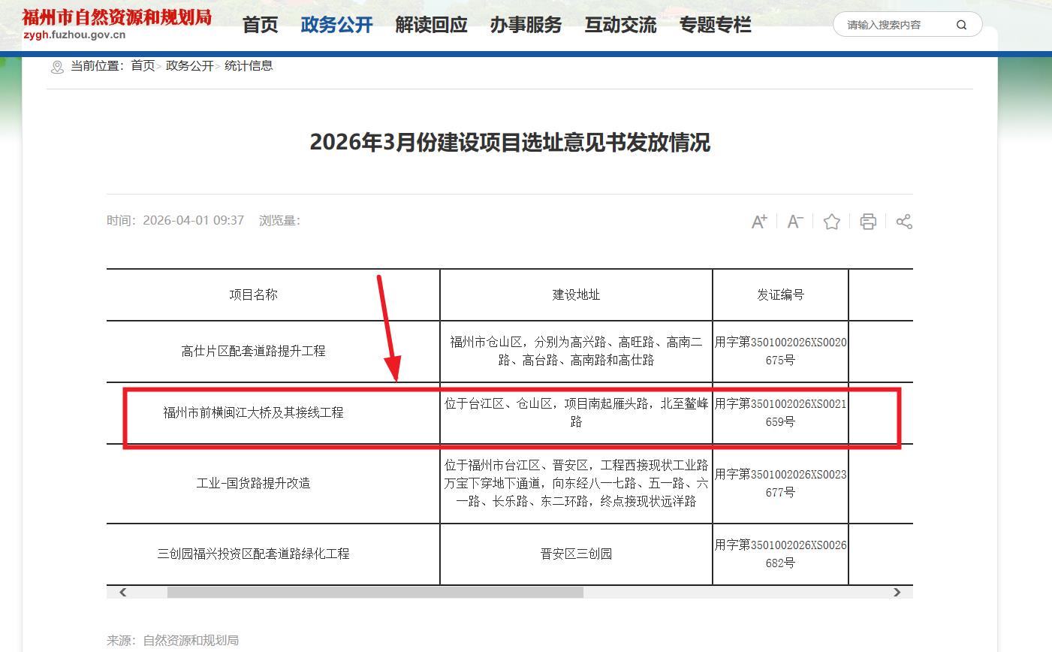Click the search magnifier icon
This screenshot has height=652, width=1052.
coord(961,25)
